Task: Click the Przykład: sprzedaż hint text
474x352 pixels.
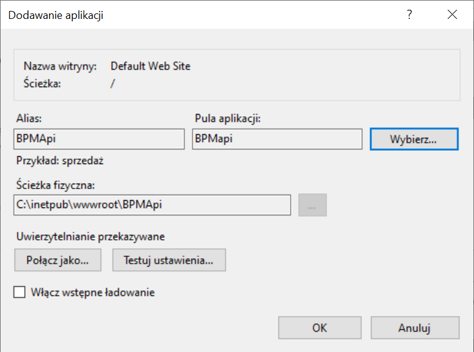Action: pyautogui.click(x=60, y=160)
